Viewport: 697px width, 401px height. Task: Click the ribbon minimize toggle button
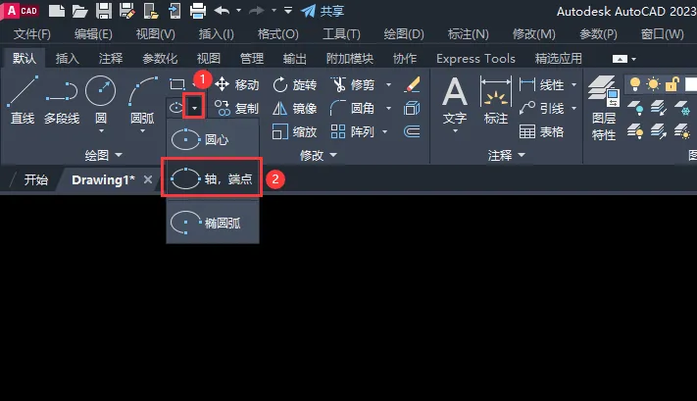click(620, 59)
